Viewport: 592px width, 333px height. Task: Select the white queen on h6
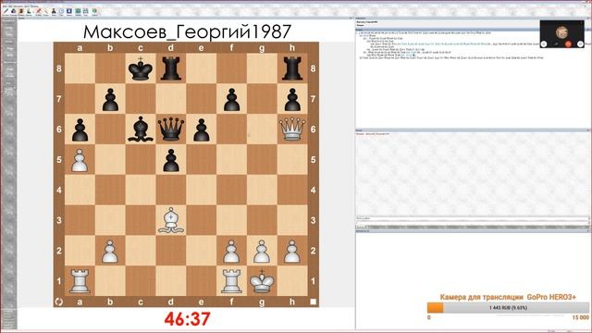pos(292,129)
